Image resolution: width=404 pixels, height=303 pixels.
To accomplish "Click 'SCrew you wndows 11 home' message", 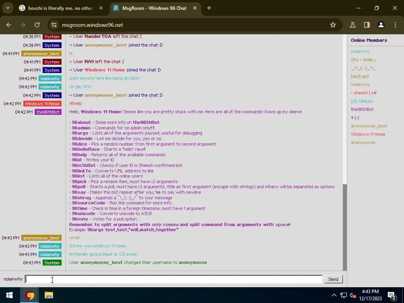I will 97,246.
